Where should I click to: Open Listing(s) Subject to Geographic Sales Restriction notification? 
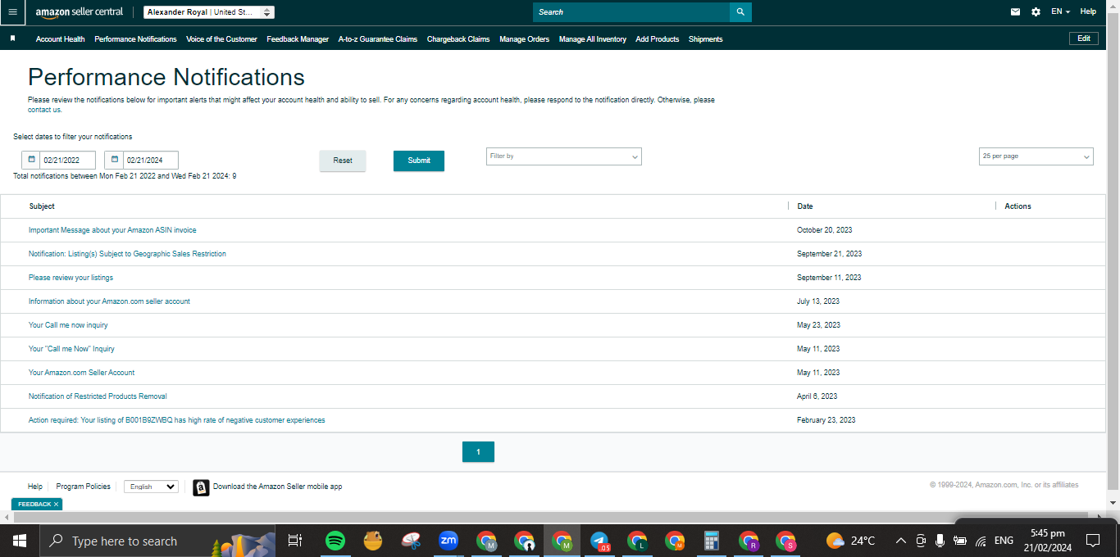pyautogui.click(x=127, y=254)
